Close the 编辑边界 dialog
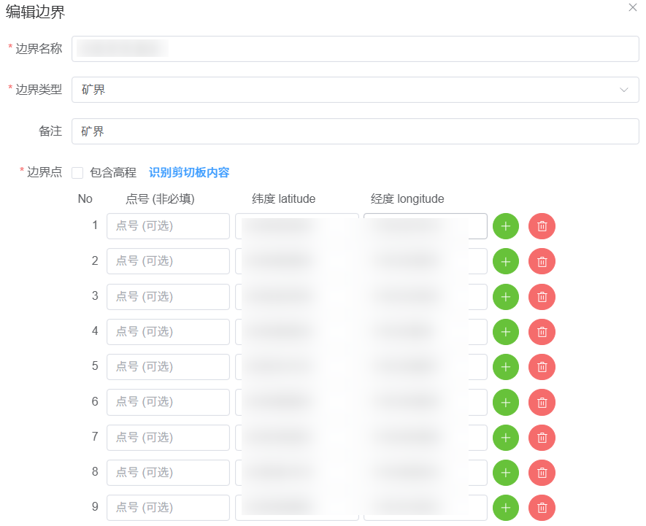Image resolution: width=646 pixels, height=526 pixels. click(x=632, y=7)
